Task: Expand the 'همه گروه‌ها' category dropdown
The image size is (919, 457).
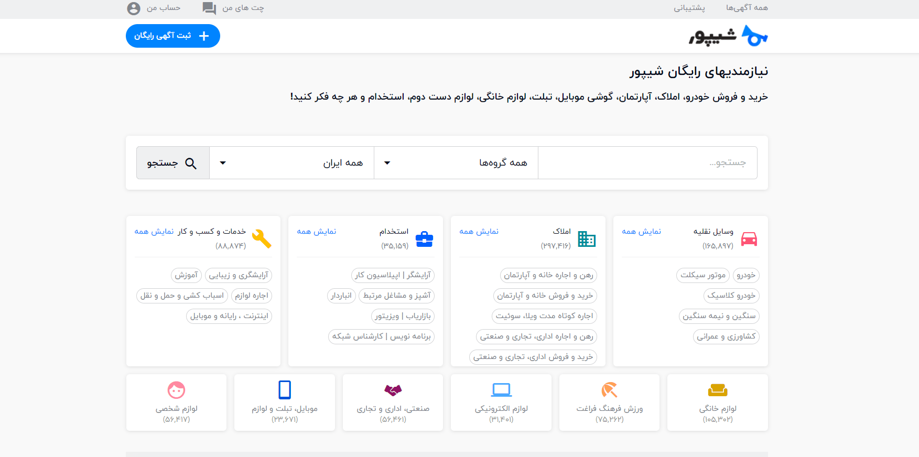Action: tap(456, 163)
